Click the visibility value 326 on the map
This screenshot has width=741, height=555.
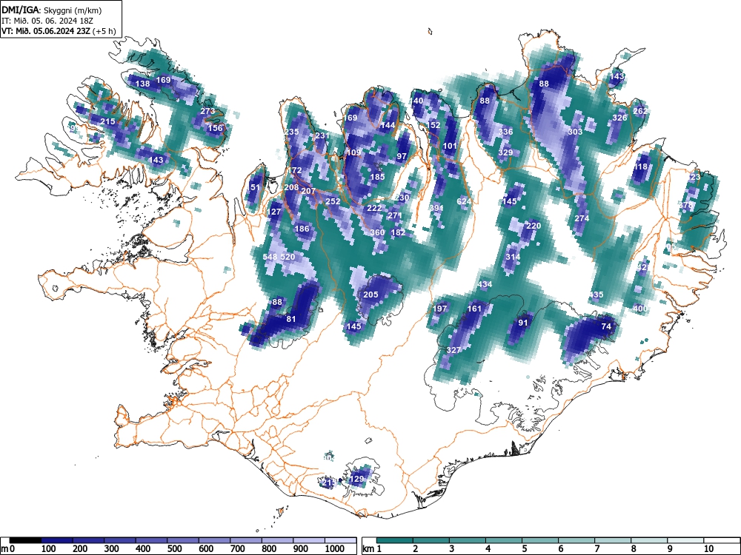(619, 118)
